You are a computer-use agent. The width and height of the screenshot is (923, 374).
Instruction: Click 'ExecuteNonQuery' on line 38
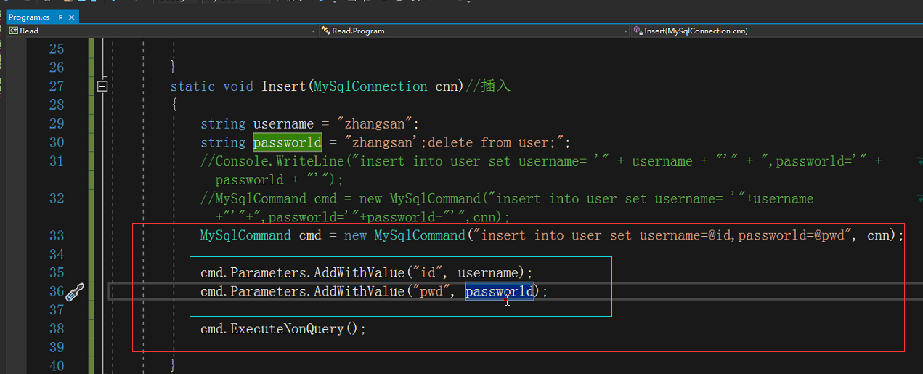(287, 329)
